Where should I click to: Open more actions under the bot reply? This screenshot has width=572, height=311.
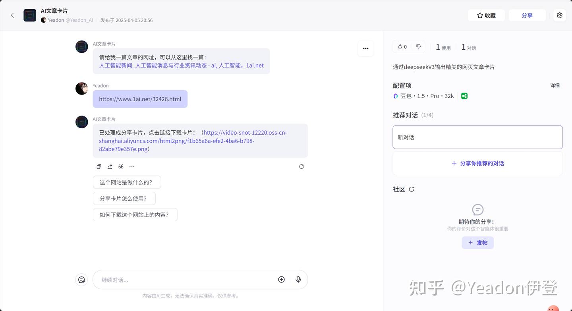point(132,167)
